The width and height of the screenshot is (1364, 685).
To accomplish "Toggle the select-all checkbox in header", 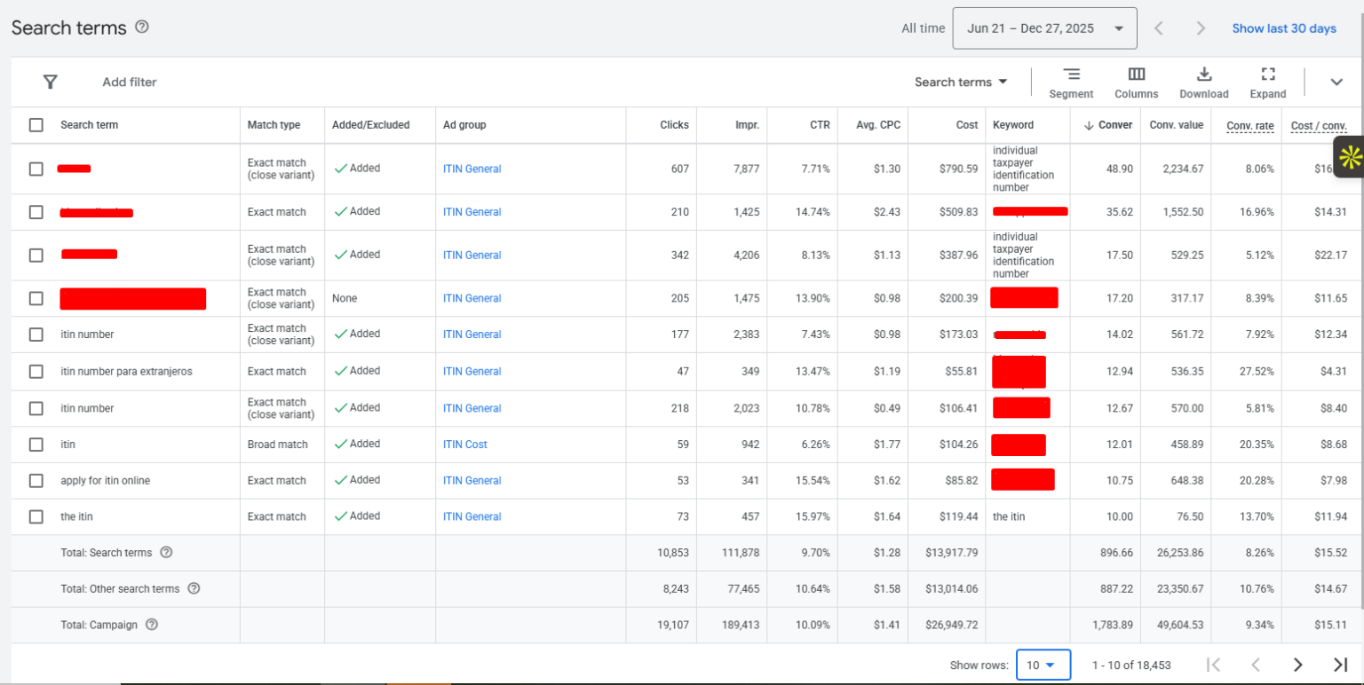I will (x=36, y=125).
